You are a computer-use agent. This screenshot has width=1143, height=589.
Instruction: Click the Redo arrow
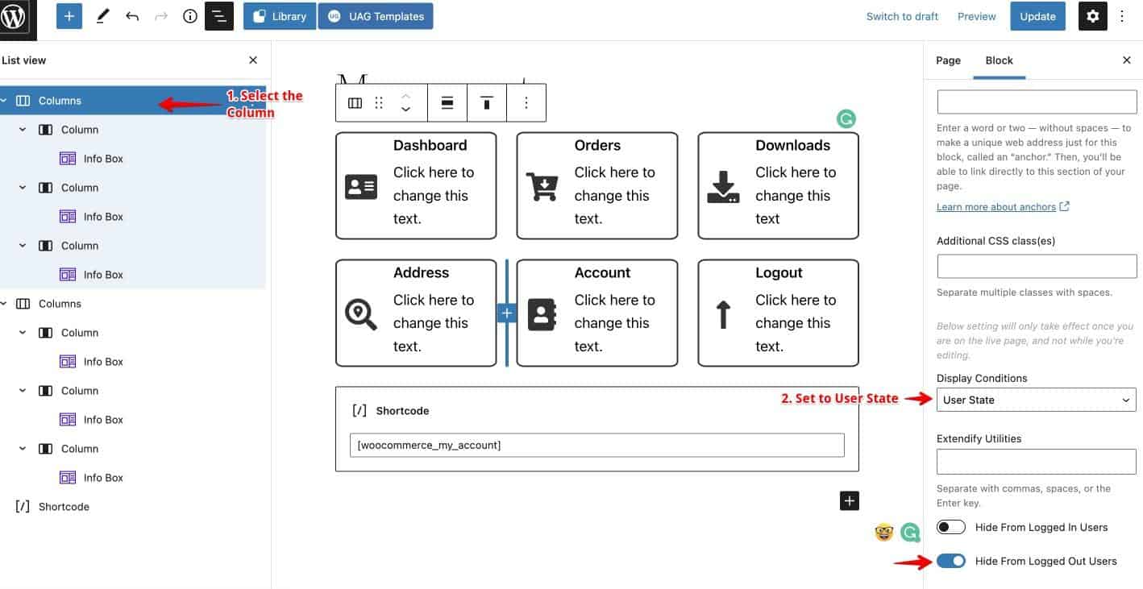coord(161,16)
